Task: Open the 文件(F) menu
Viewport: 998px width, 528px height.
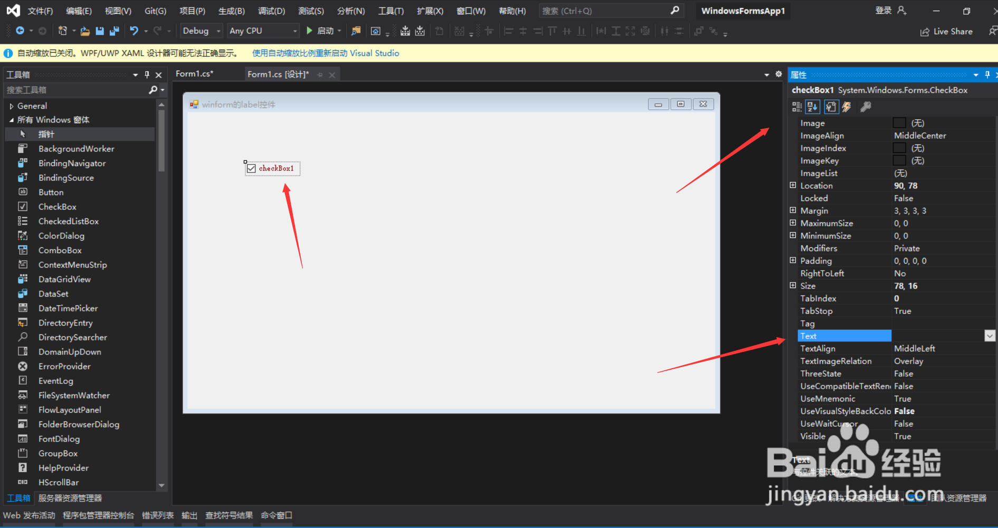Action: coord(40,11)
